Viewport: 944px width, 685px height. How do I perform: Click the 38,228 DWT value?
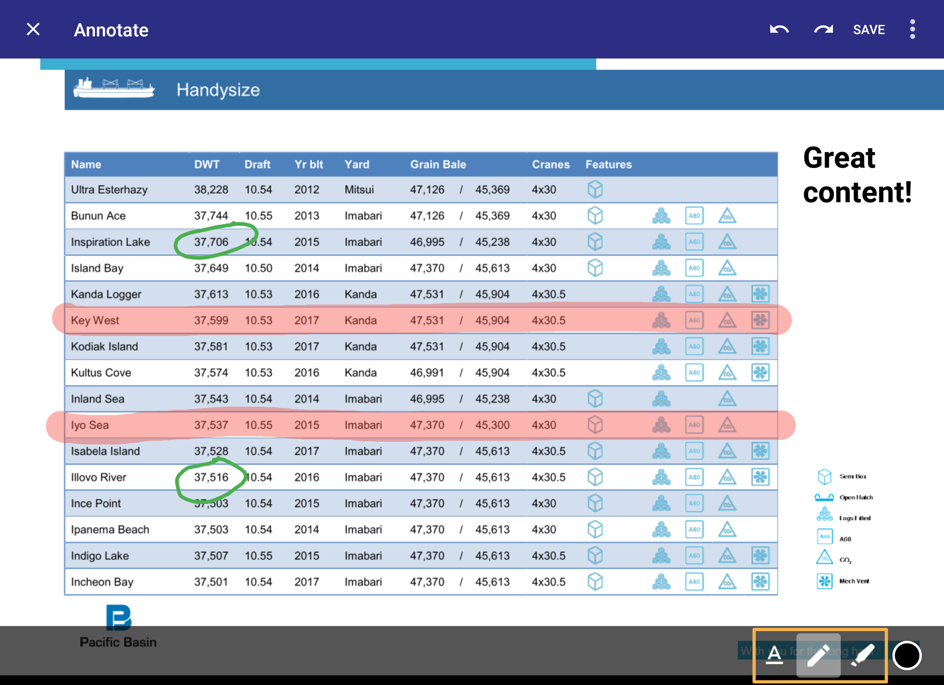click(x=211, y=189)
